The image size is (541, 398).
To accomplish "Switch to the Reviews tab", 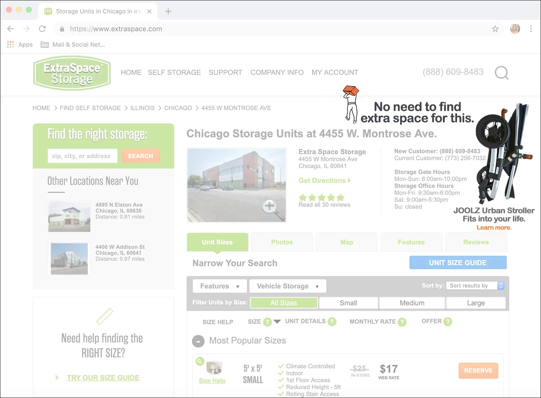I will (476, 242).
